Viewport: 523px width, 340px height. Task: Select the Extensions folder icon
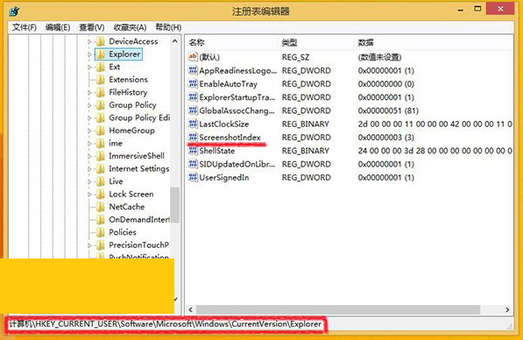pyautogui.click(x=101, y=80)
